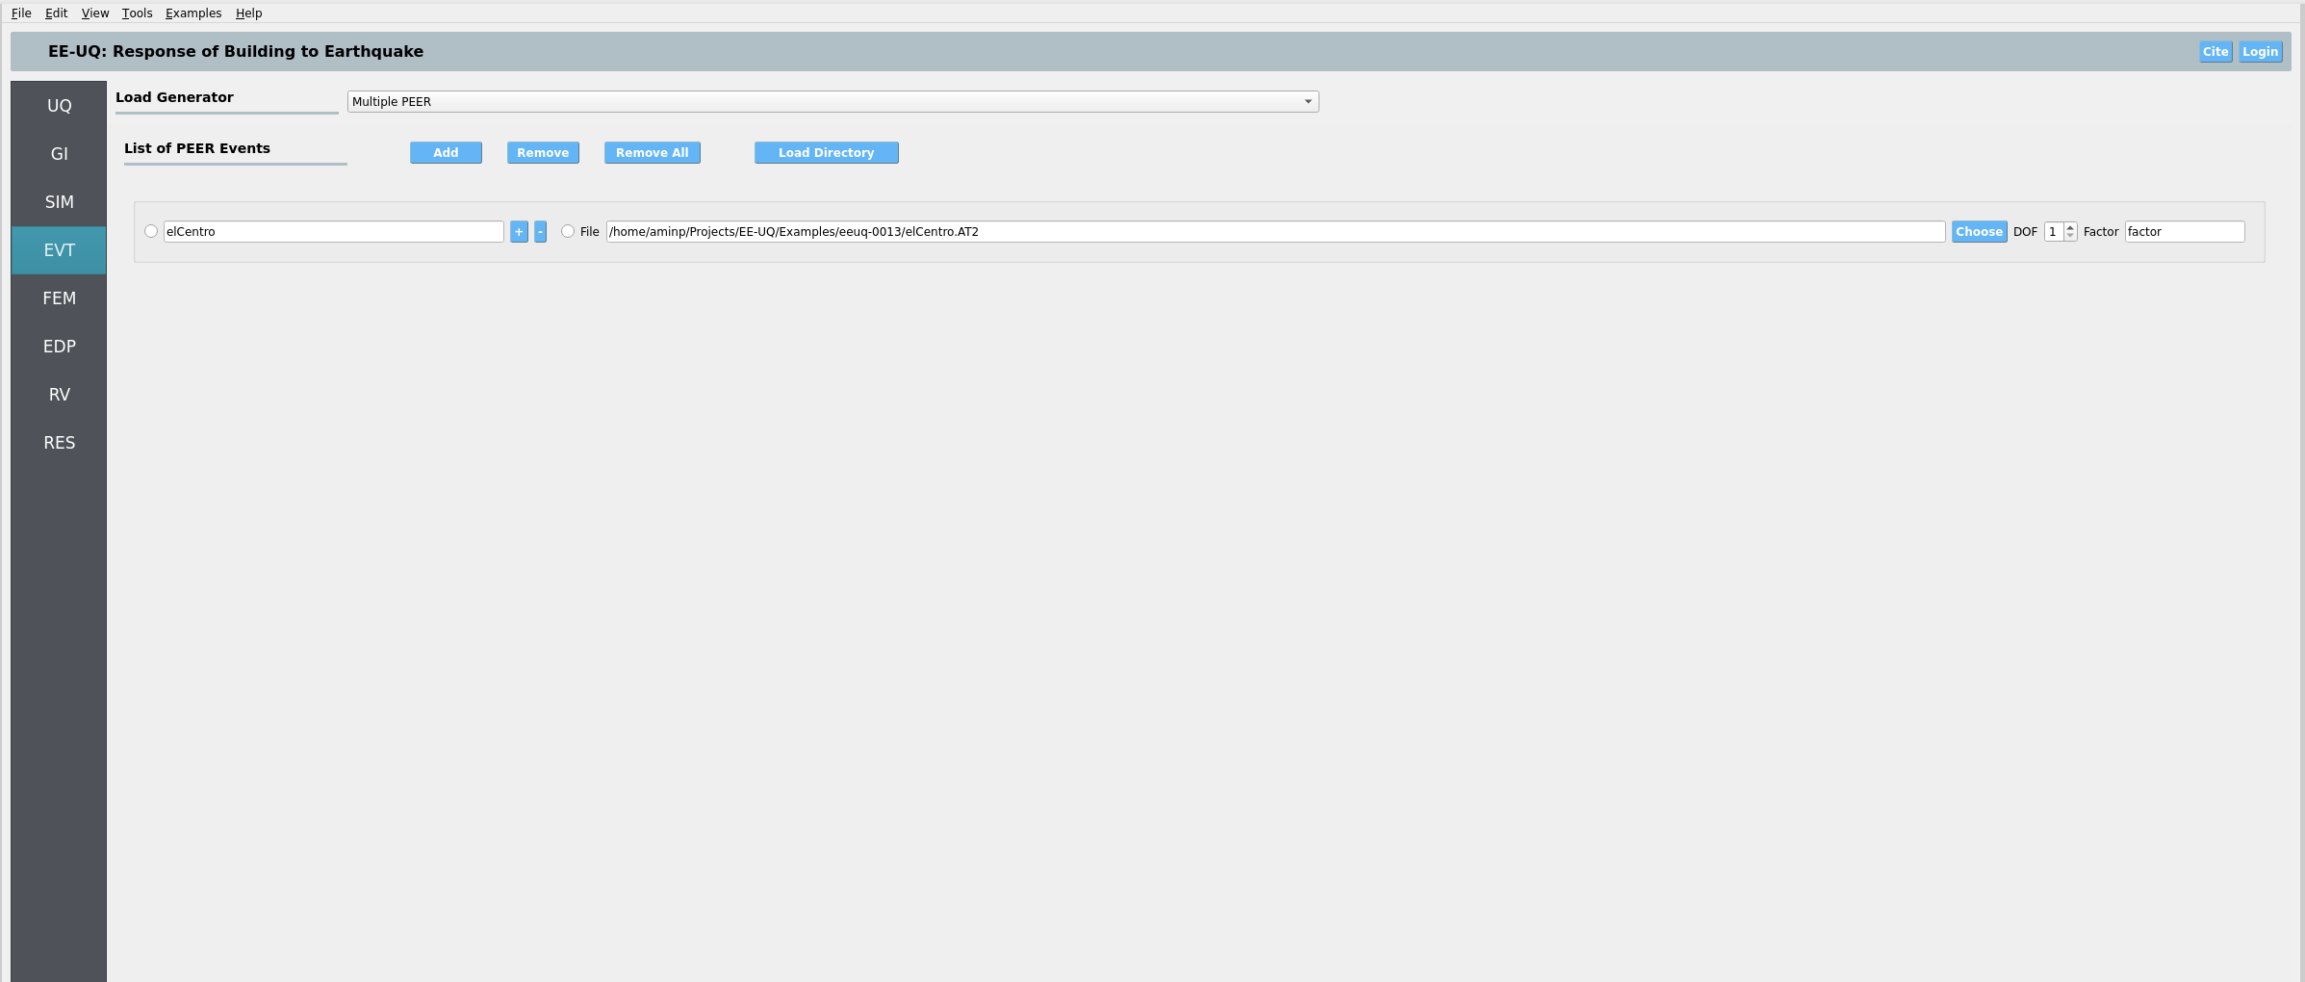This screenshot has width=2305, height=982.
Task: Go to the RES results panel
Action: 59,443
